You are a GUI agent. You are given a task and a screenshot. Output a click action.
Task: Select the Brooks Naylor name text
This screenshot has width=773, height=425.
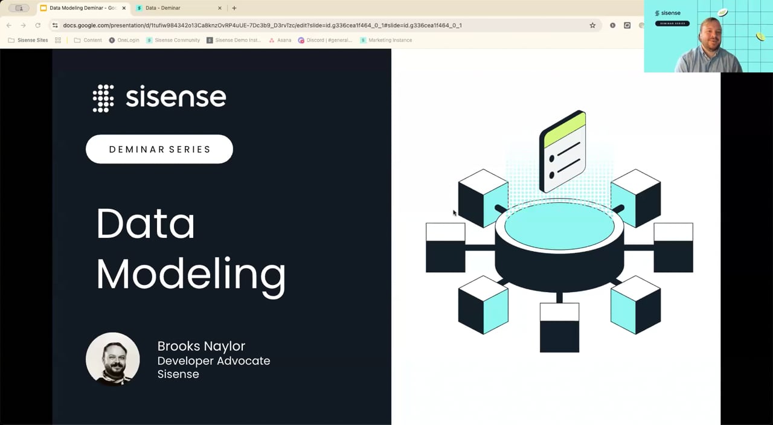[201, 346]
